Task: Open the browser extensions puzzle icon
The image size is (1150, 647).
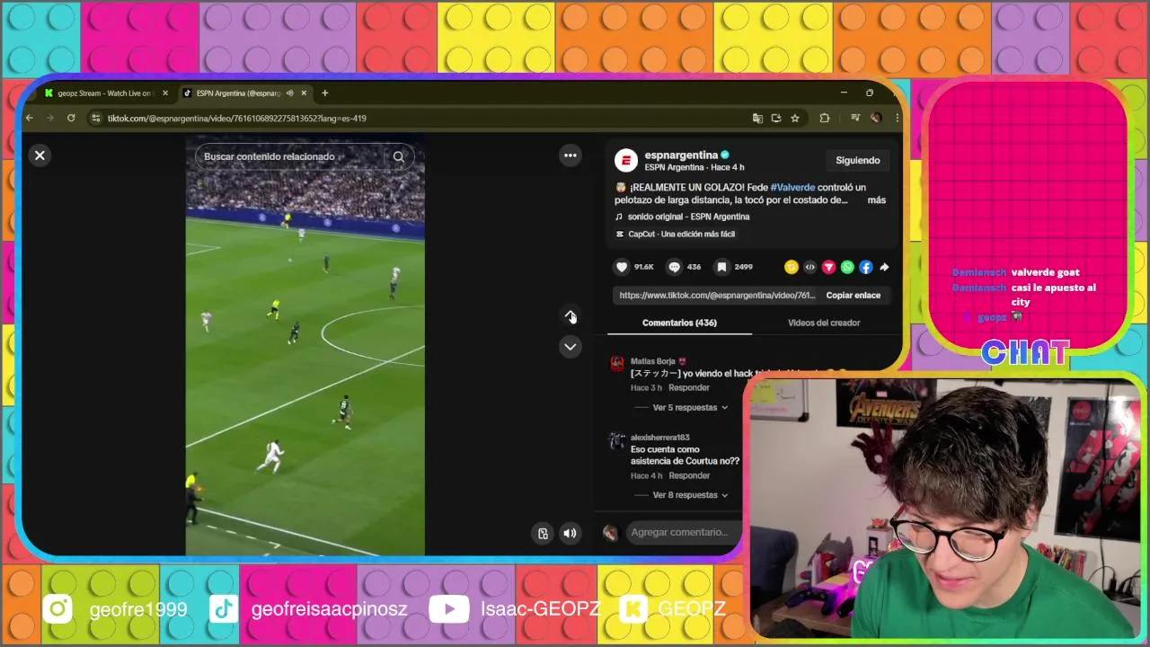Action: click(824, 118)
